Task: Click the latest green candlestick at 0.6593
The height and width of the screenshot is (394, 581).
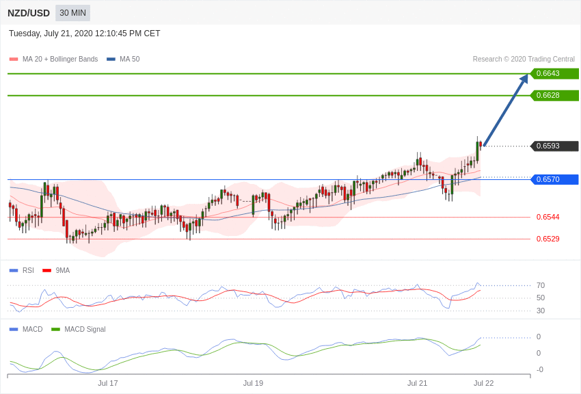Action: (x=478, y=151)
